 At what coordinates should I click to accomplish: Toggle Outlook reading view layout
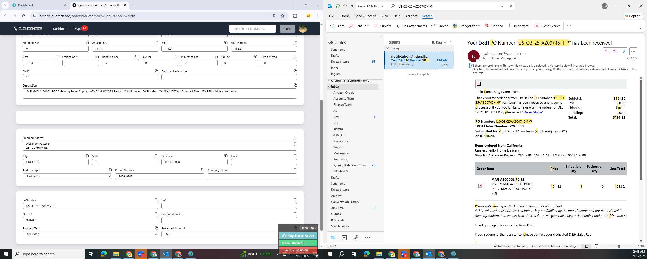[596, 246]
